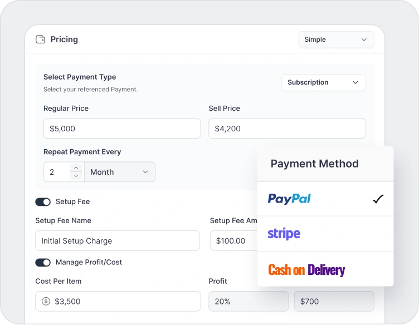Click the Regular Price input field
Image resolution: width=419 pixels, height=325 pixels.
[122, 129]
